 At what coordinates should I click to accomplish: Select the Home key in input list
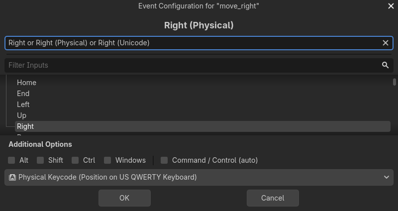tap(26, 83)
